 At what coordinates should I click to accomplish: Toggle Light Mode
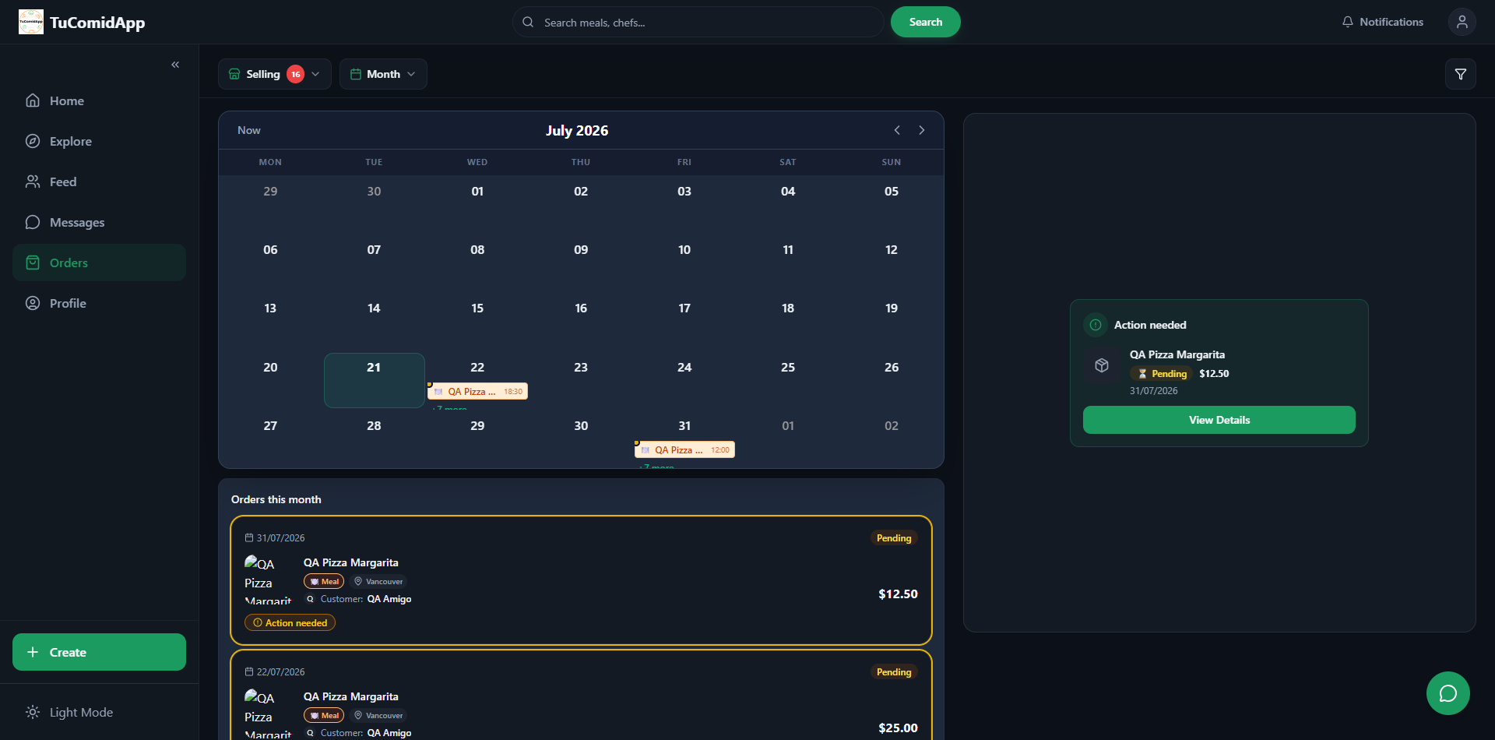tap(99, 712)
